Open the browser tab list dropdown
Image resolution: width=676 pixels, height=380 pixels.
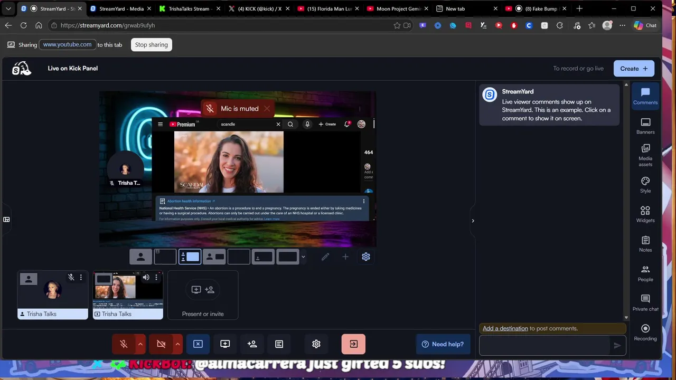(8, 8)
